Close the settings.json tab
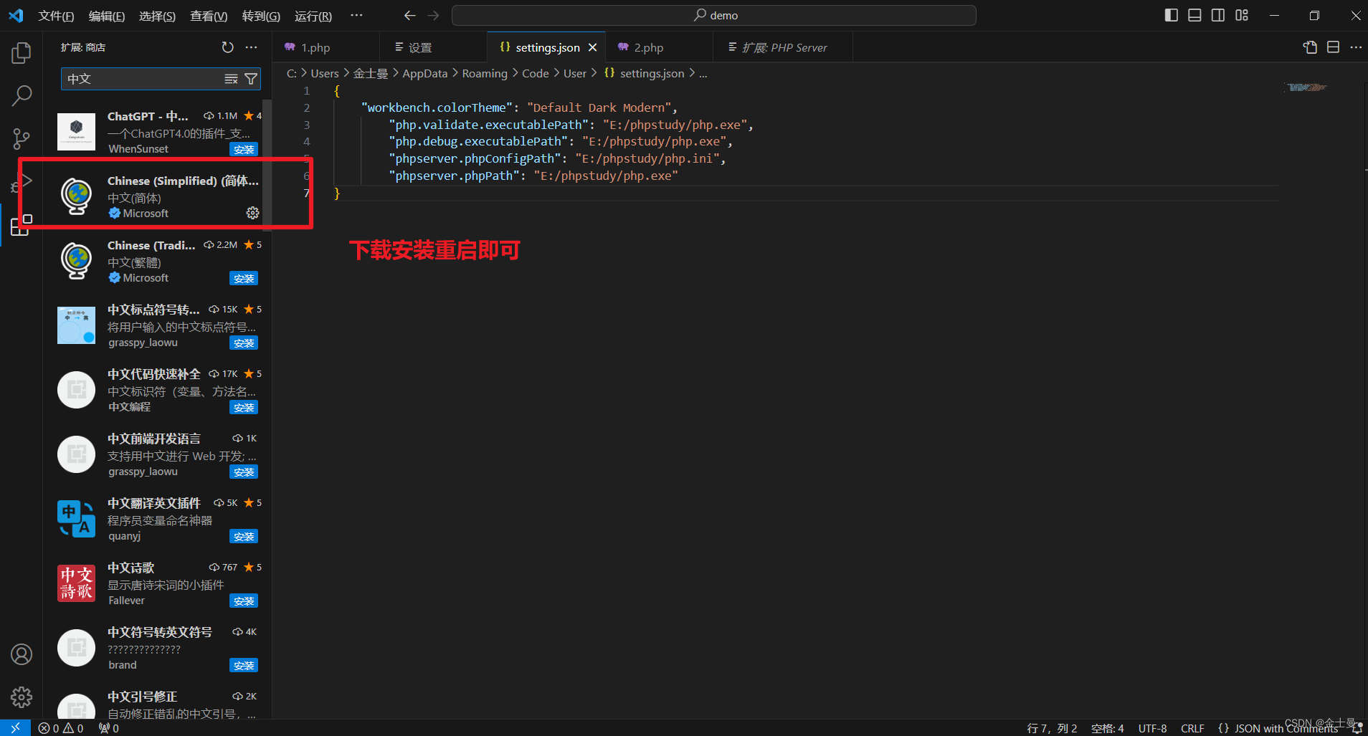This screenshot has width=1368, height=736. pyautogui.click(x=592, y=47)
